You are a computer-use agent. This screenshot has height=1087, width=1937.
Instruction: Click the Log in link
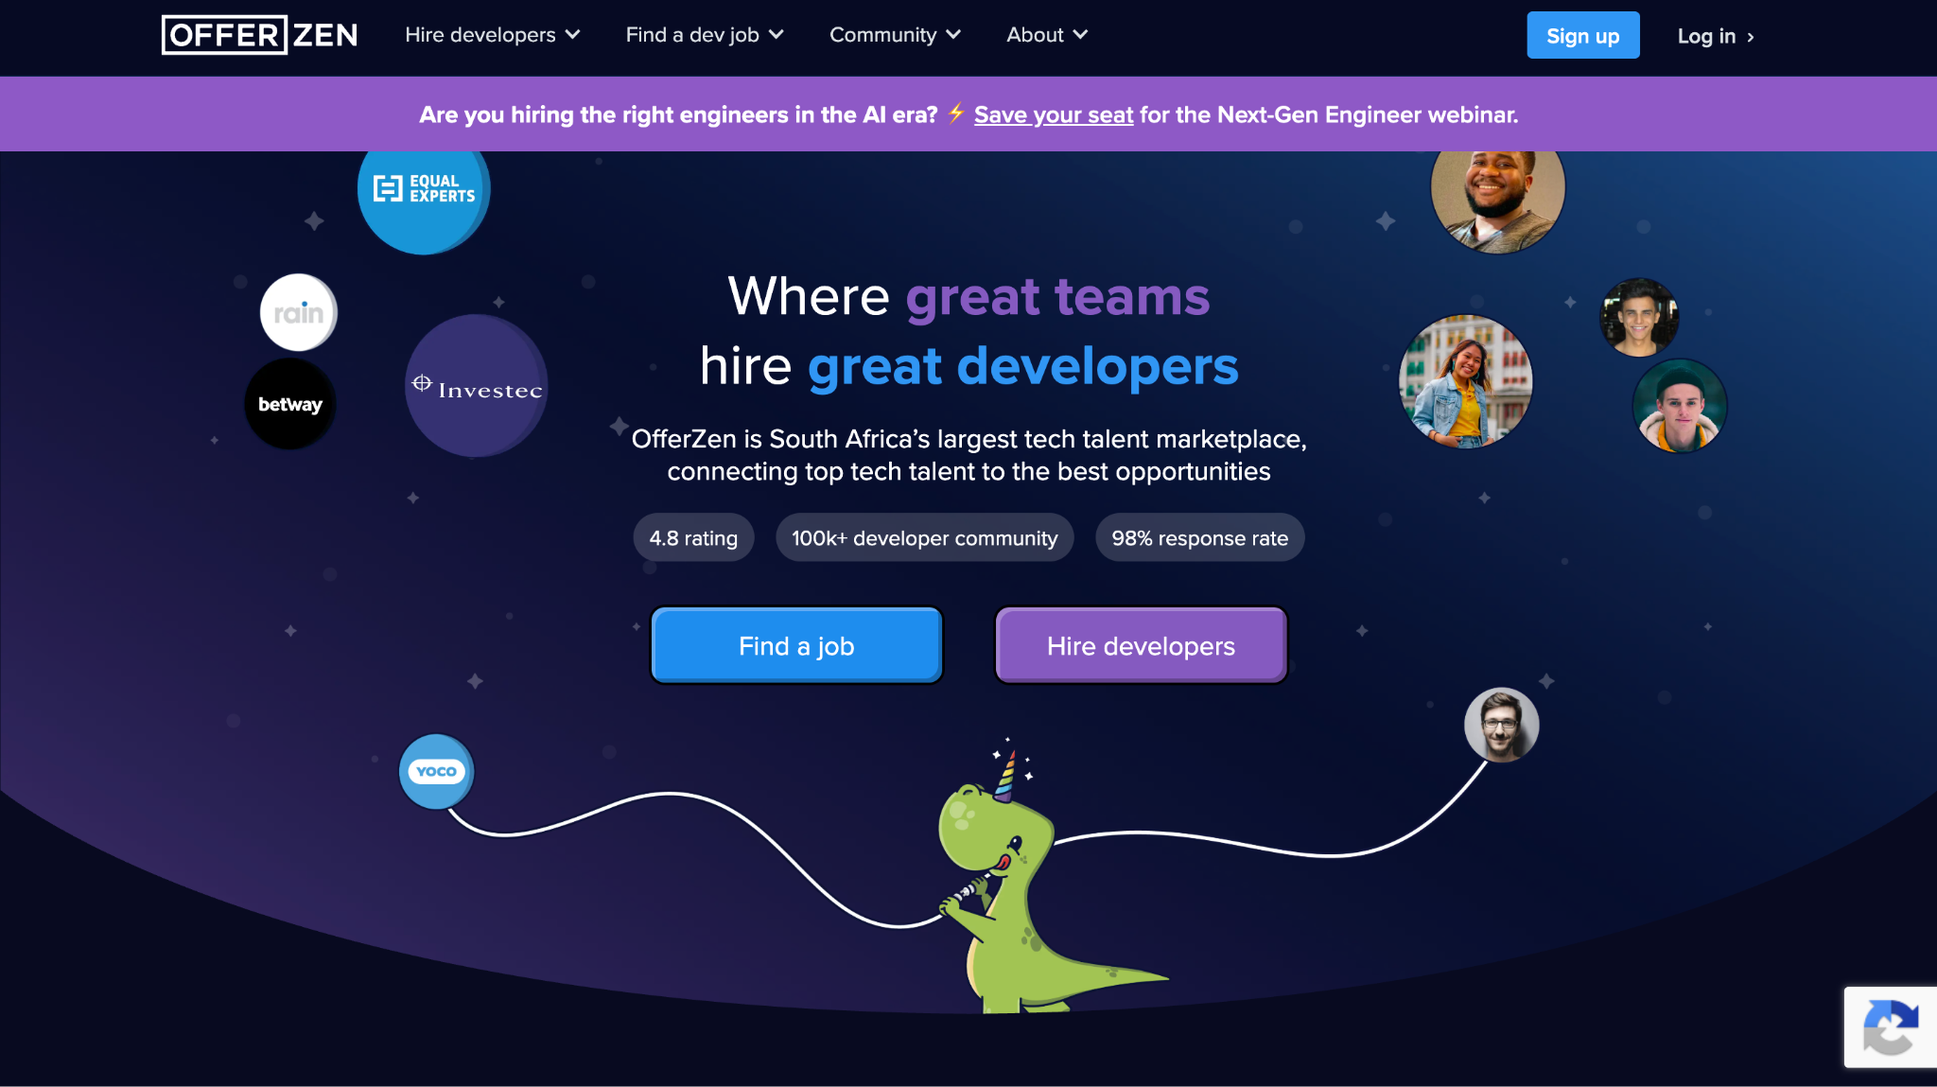(1715, 36)
